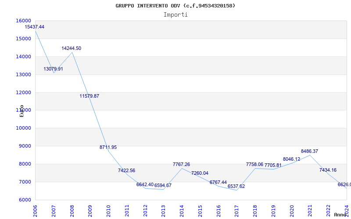This screenshot has height=219, width=351.
Task: Click the 2006 x-axis year label
Action: click(x=36, y=211)
